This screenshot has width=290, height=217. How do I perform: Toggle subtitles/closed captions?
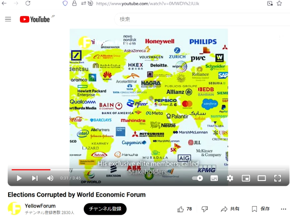[214, 178]
